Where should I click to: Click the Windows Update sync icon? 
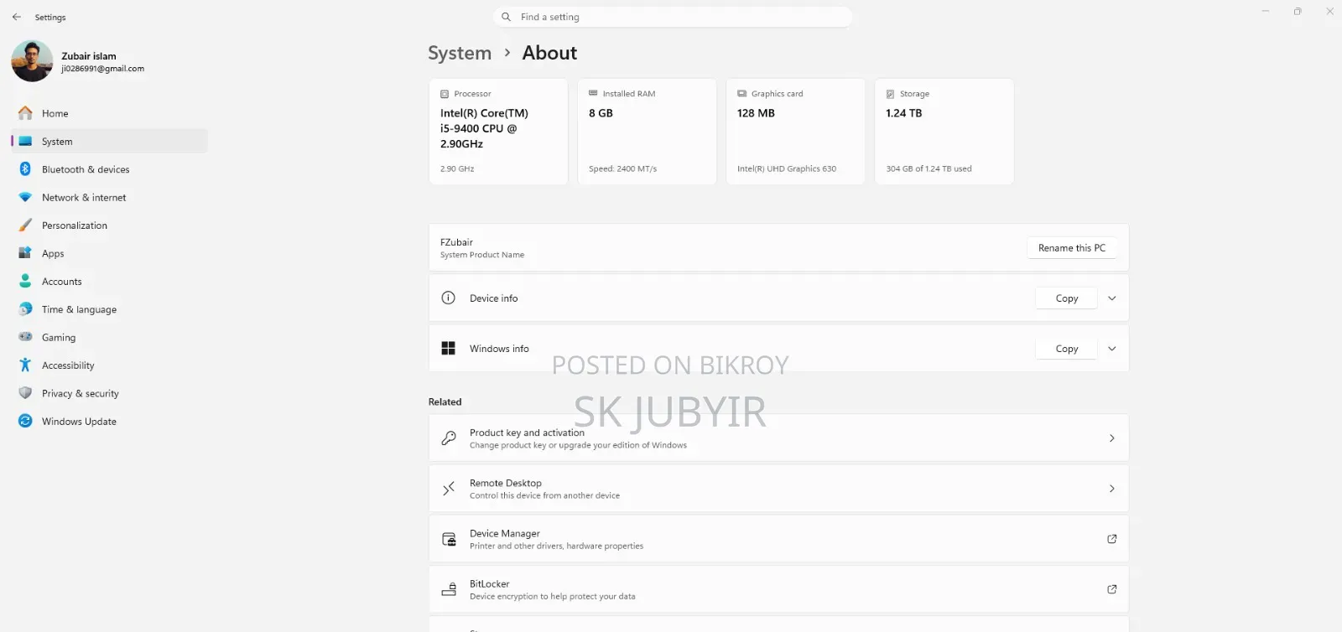pyautogui.click(x=25, y=422)
